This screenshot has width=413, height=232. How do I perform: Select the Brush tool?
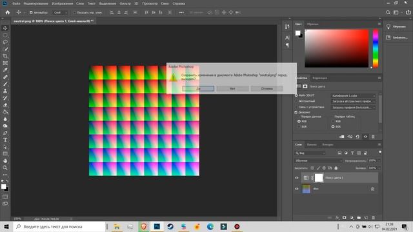click(5, 84)
